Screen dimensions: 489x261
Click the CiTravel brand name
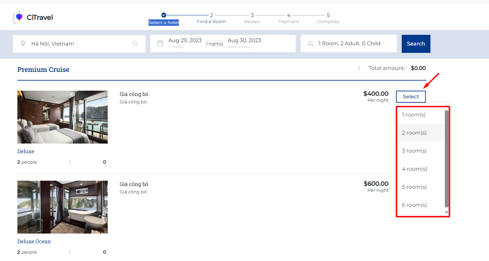[x=40, y=17]
